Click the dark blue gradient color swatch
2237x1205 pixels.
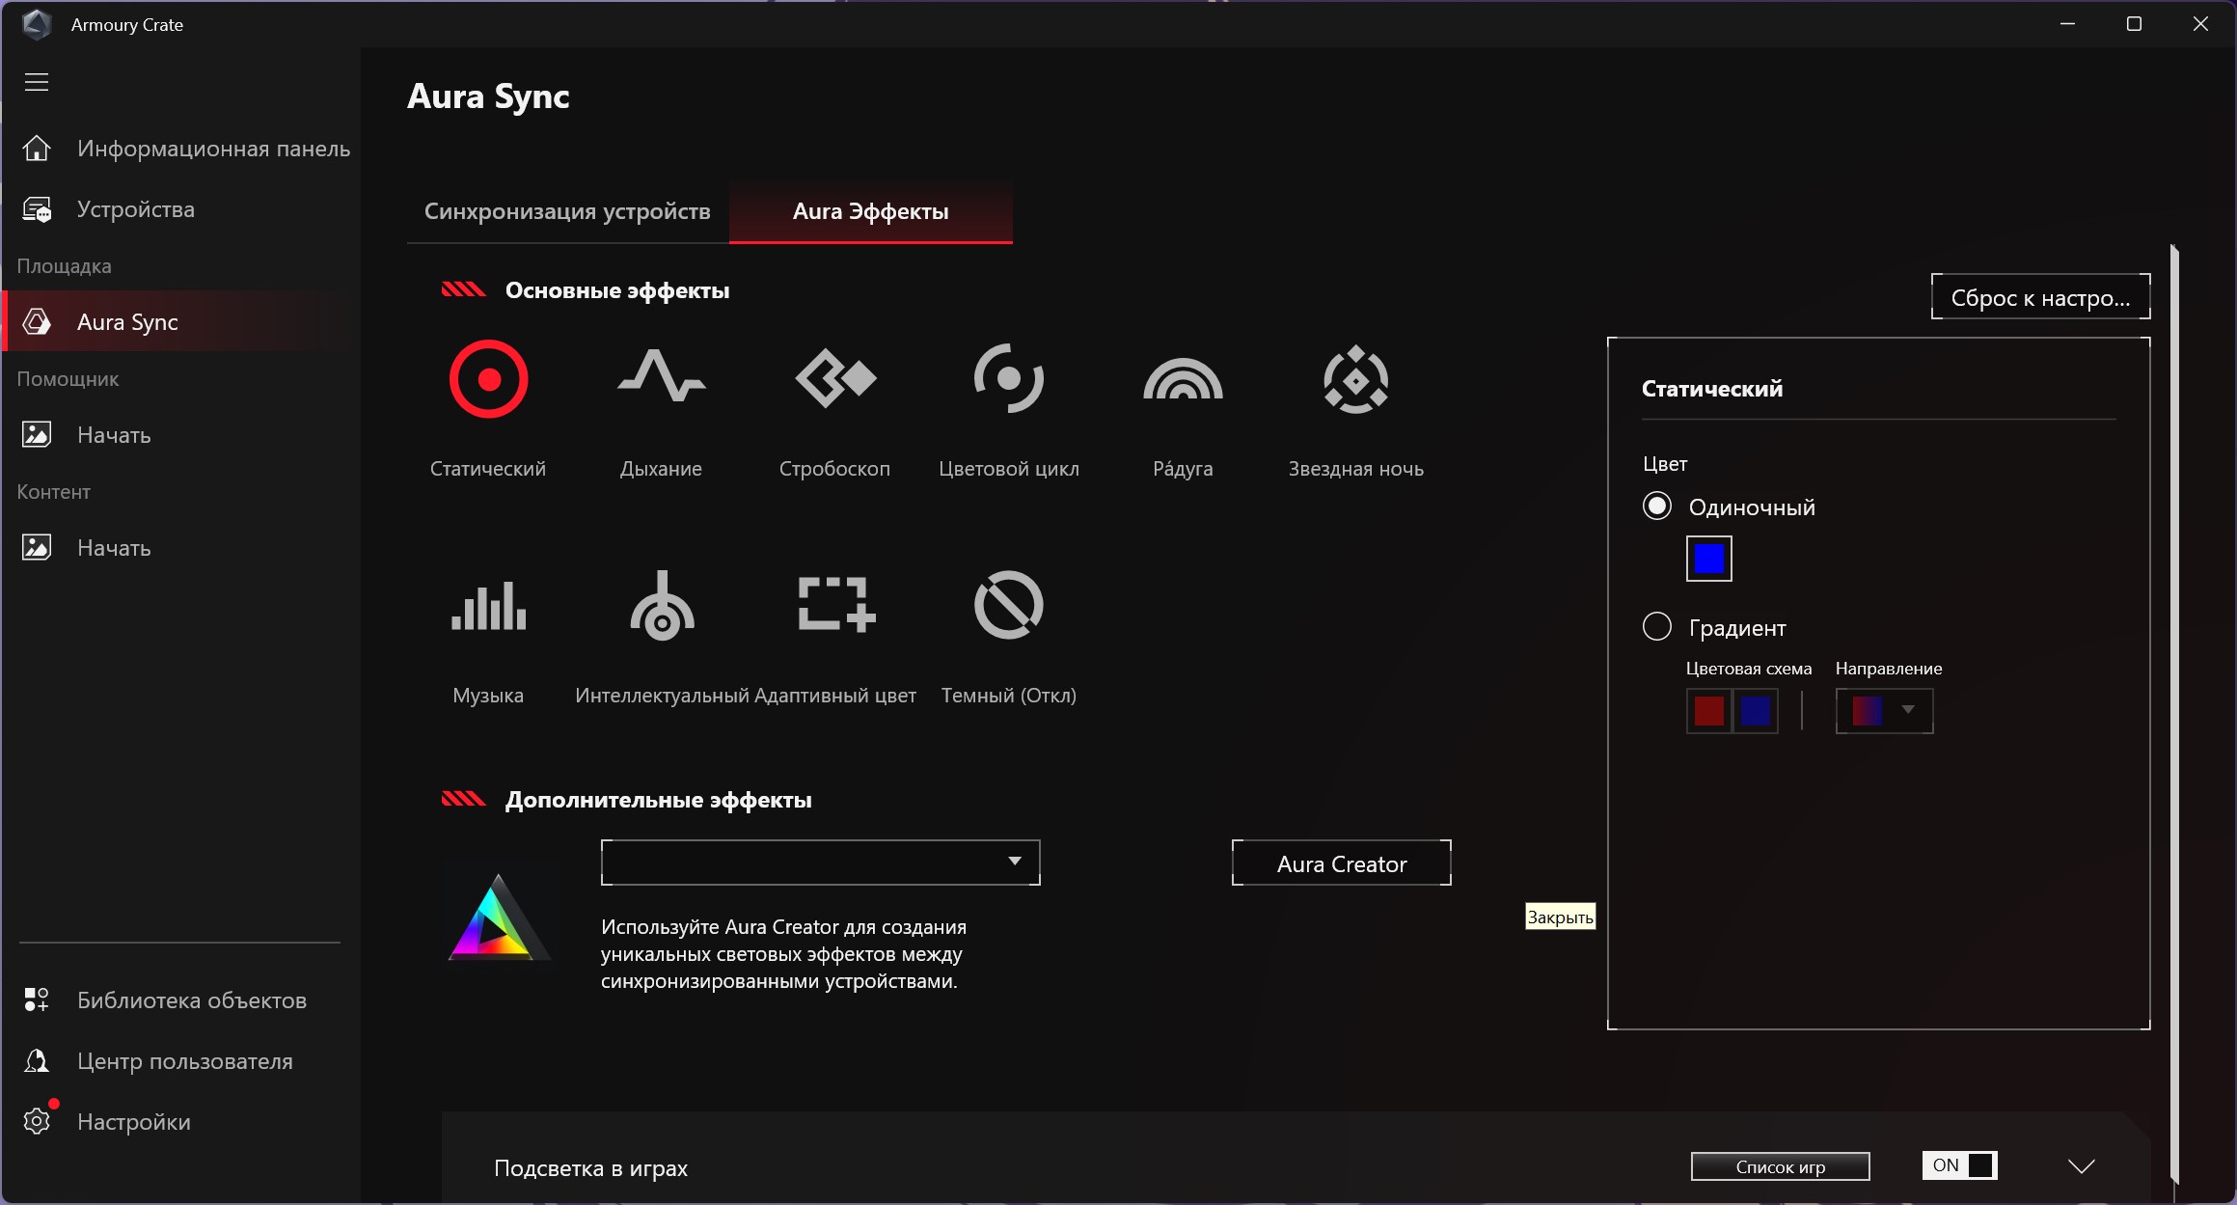[1755, 711]
